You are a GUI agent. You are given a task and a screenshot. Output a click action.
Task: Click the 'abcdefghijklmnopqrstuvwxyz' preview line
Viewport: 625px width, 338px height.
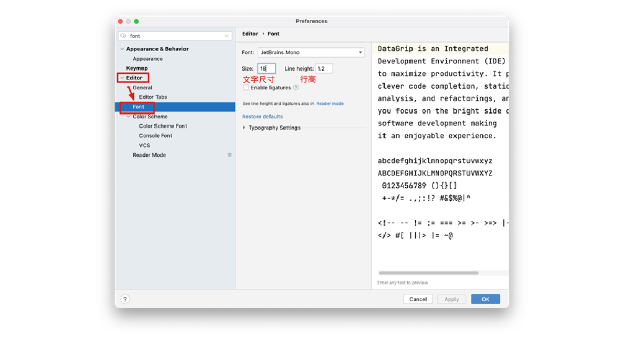tap(435, 161)
